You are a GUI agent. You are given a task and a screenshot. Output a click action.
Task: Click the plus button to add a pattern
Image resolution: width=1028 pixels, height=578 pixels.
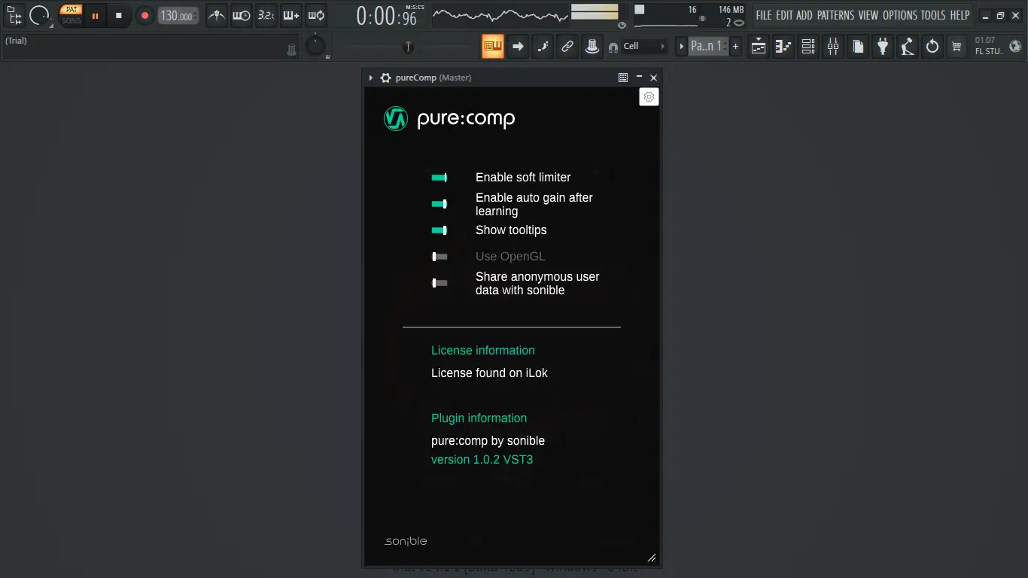tap(735, 46)
